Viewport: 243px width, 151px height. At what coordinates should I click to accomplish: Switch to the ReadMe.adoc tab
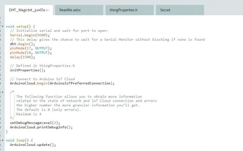[x=70, y=10]
